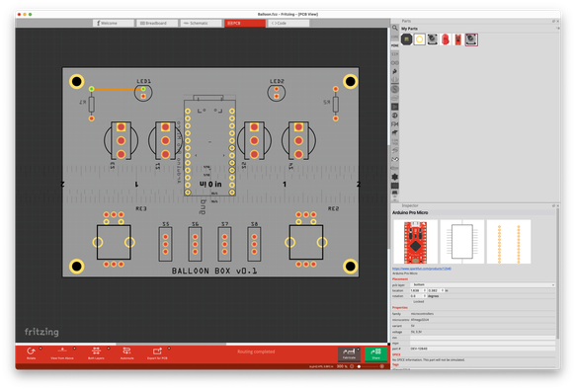Click the Fabricate button

click(349, 353)
